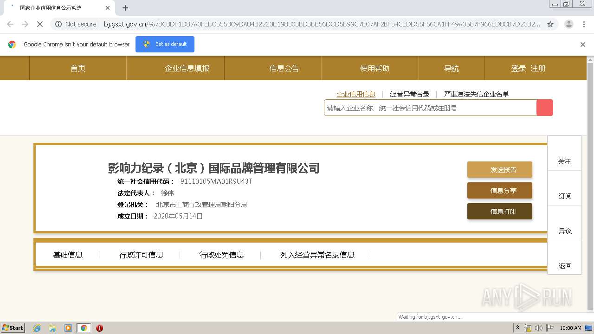Viewport: 594px width, 334px height.
Task: Click the vertical page scrollbar
Action: pos(590,186)
